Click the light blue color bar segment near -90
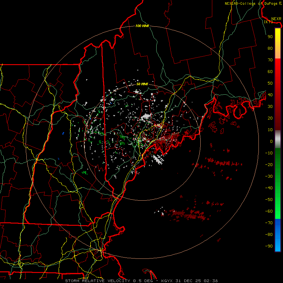This screenshot has height=283, width=283. coord(278,246)
